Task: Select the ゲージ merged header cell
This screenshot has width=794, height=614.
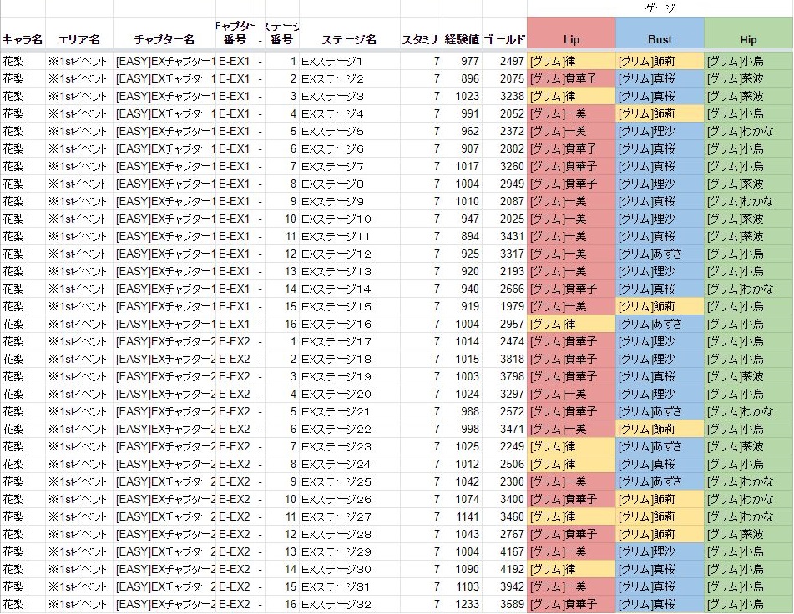Action: click(x=660, y=8)
